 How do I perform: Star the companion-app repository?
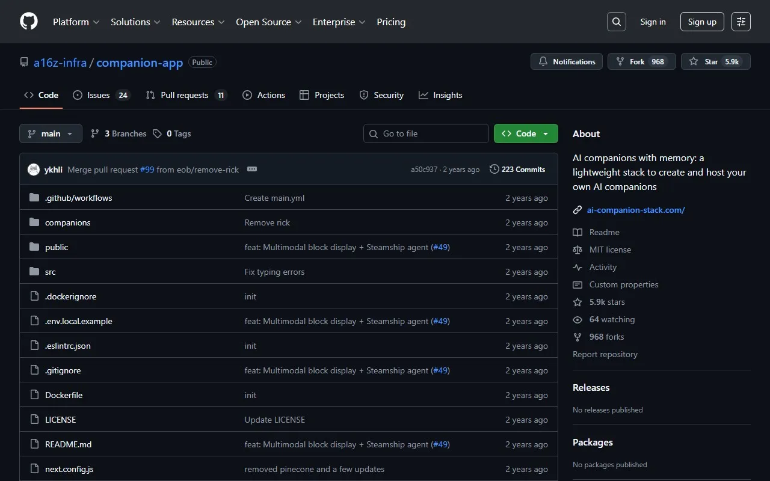point(715,61)
